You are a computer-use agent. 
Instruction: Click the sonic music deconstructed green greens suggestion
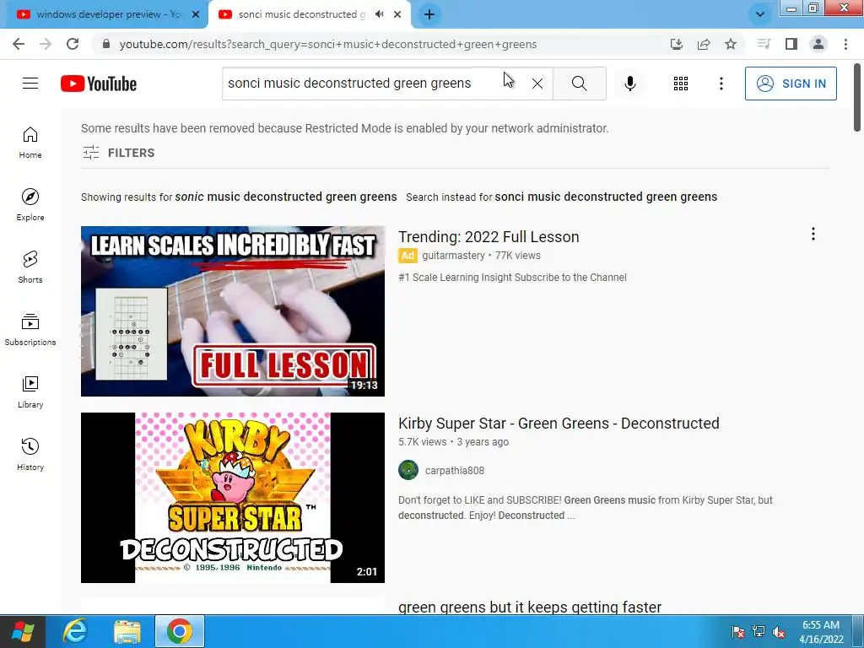[x=286, y=197]
